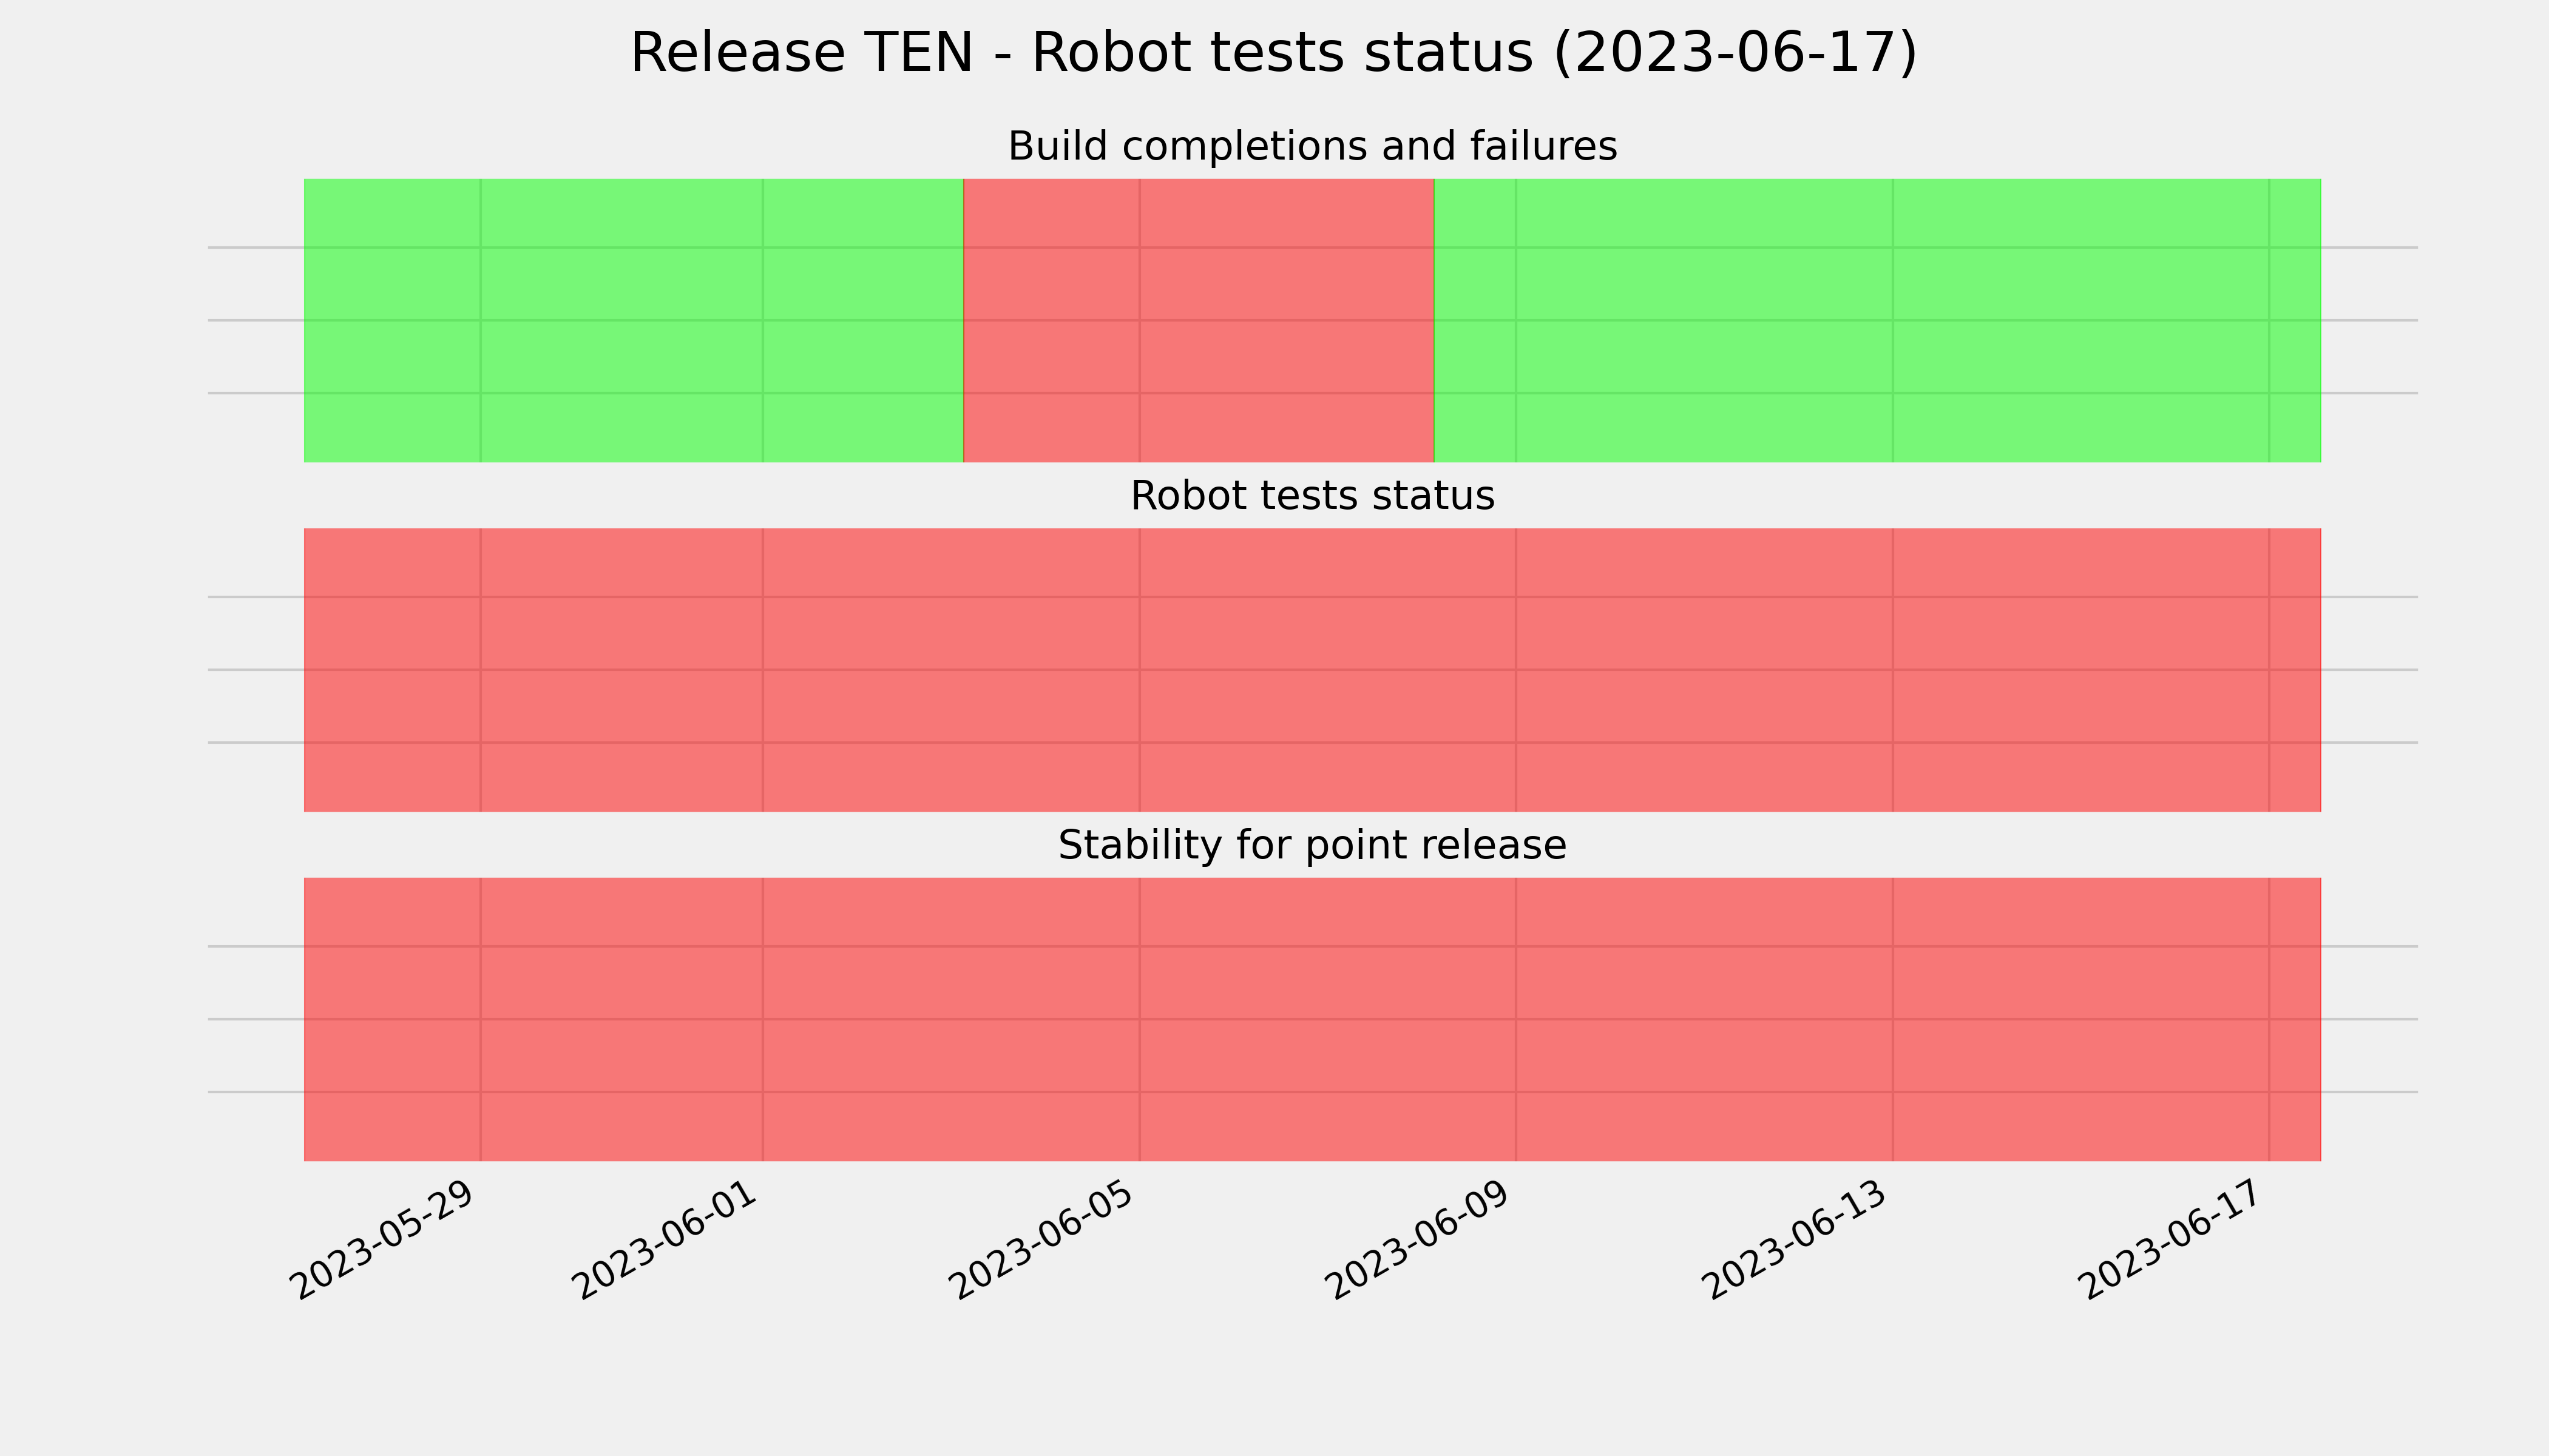Click the 2023-06-13 gridline in the Robot tests chart

coord(1893,670)
